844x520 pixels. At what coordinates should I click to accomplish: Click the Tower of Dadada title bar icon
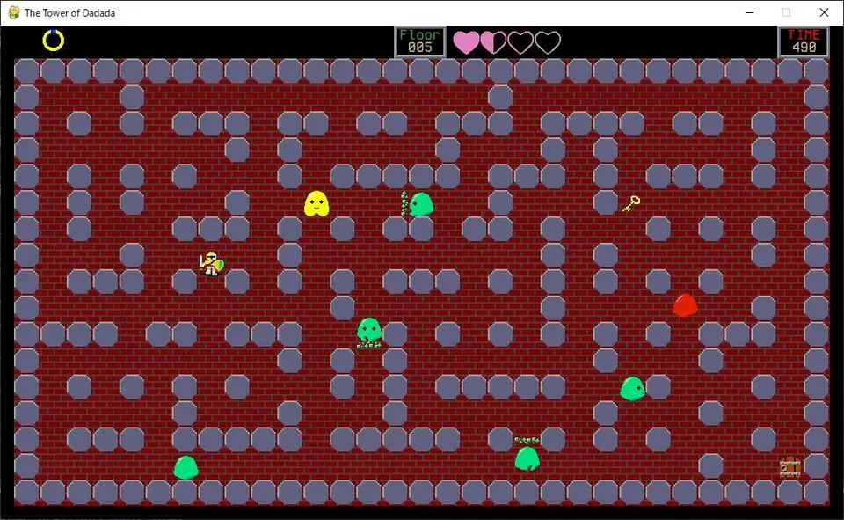[13, 12]
